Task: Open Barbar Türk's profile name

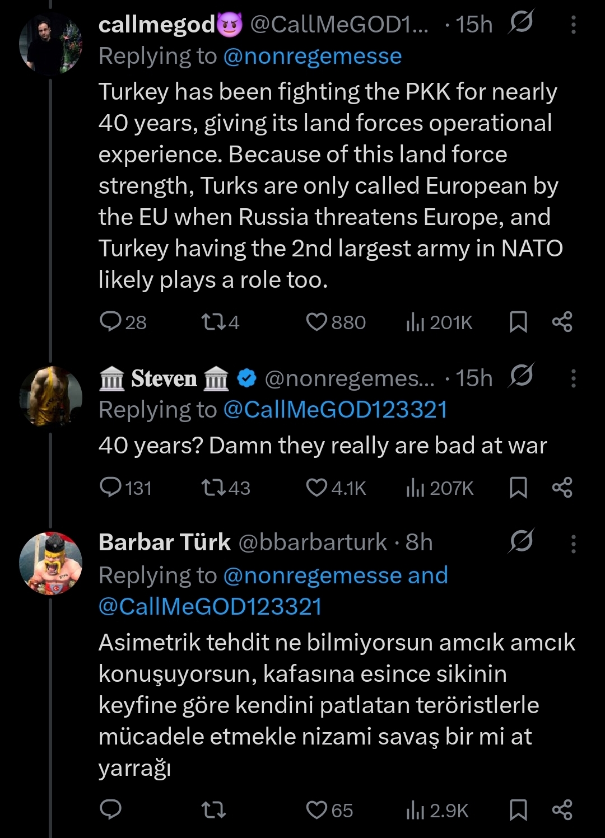Action: 165,542
